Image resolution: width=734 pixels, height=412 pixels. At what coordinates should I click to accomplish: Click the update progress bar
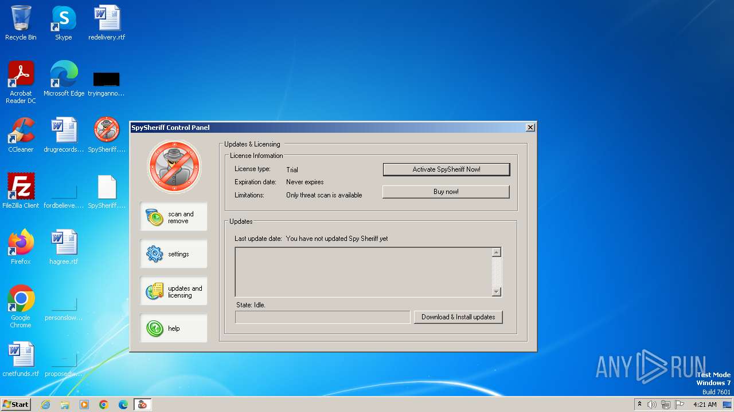pyautogui.click(x=323, y=317)
